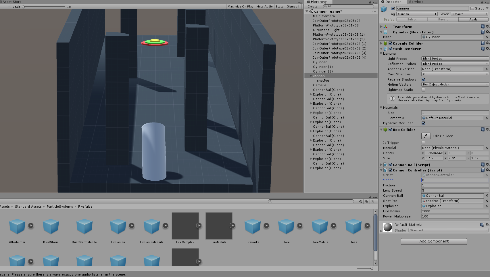The image size is (490, 277).
Task: Open Light Probes Blend Probes dropdown
Action: click(455, 59)
